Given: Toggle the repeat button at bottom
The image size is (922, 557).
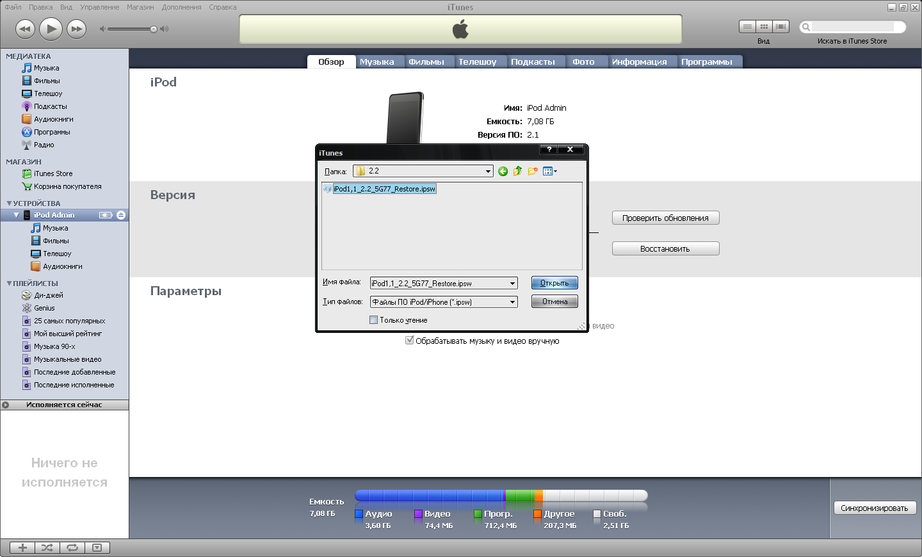Looking at the screenshot, I should [x=72, y=547].
